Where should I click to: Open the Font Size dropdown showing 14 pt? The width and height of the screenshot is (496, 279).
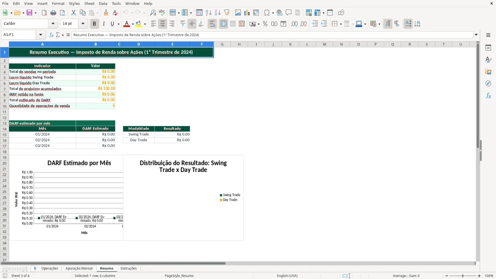pyautogui.click(x=83, y=24)
